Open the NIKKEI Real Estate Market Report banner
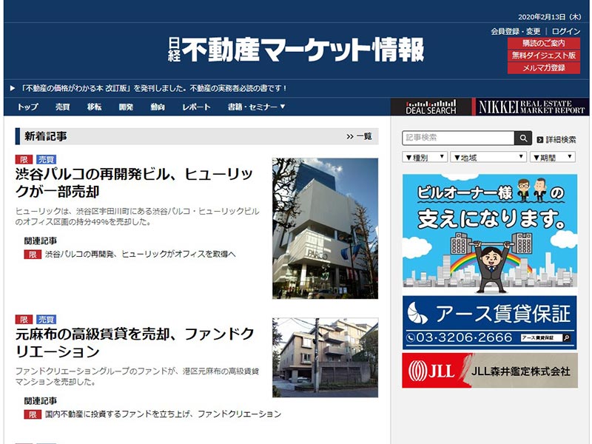The image size is (592, 444). point(531,107)
